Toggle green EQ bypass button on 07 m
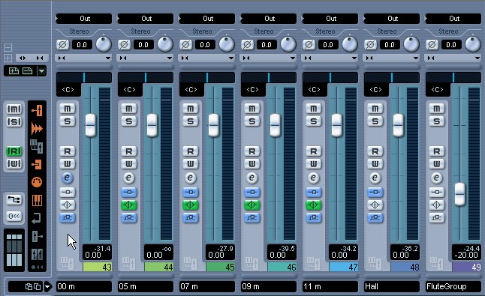 pyautogui.click(x=190, y=205)
